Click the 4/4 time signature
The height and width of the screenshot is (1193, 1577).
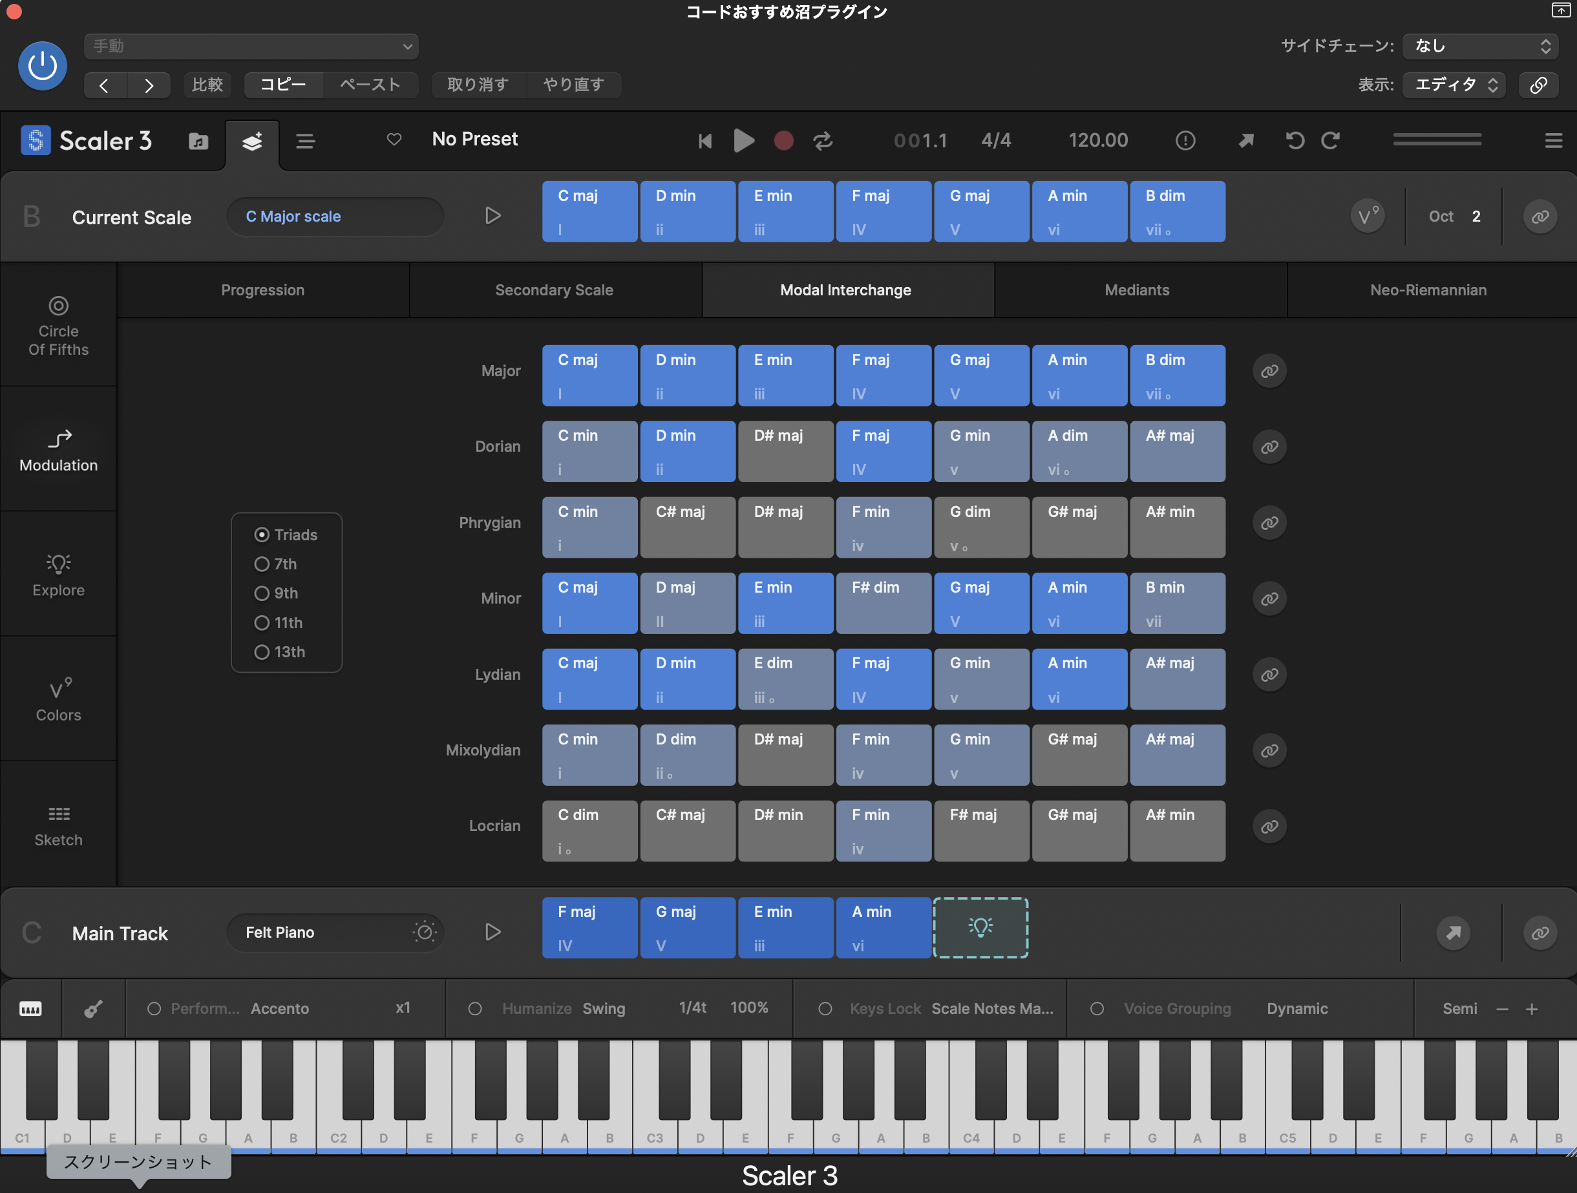pyautogui.click(x=996, y=140)
